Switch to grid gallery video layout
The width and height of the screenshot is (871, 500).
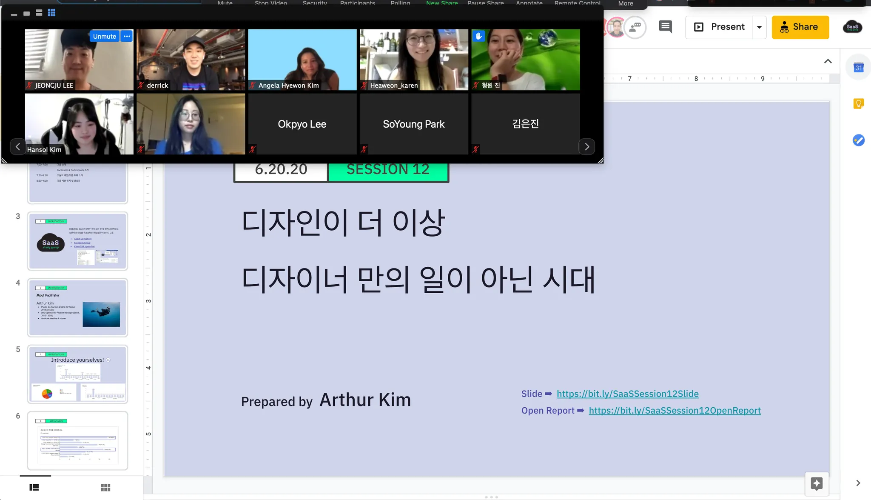(x=51, y=13)
